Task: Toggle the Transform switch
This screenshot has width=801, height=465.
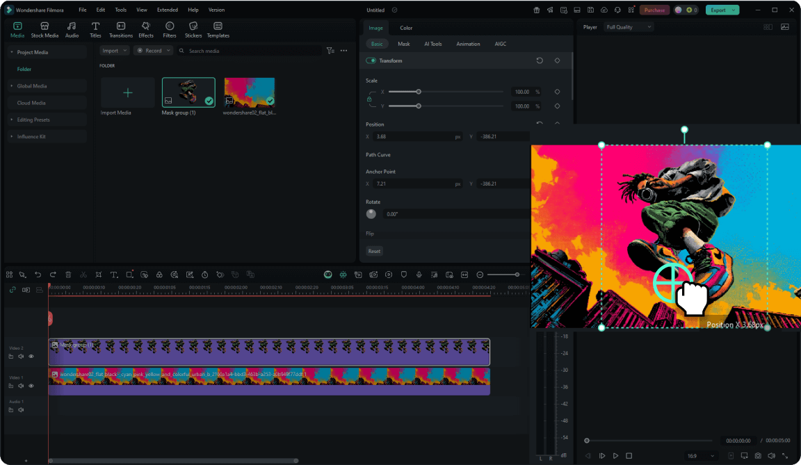Action: (x=371, y=60)
